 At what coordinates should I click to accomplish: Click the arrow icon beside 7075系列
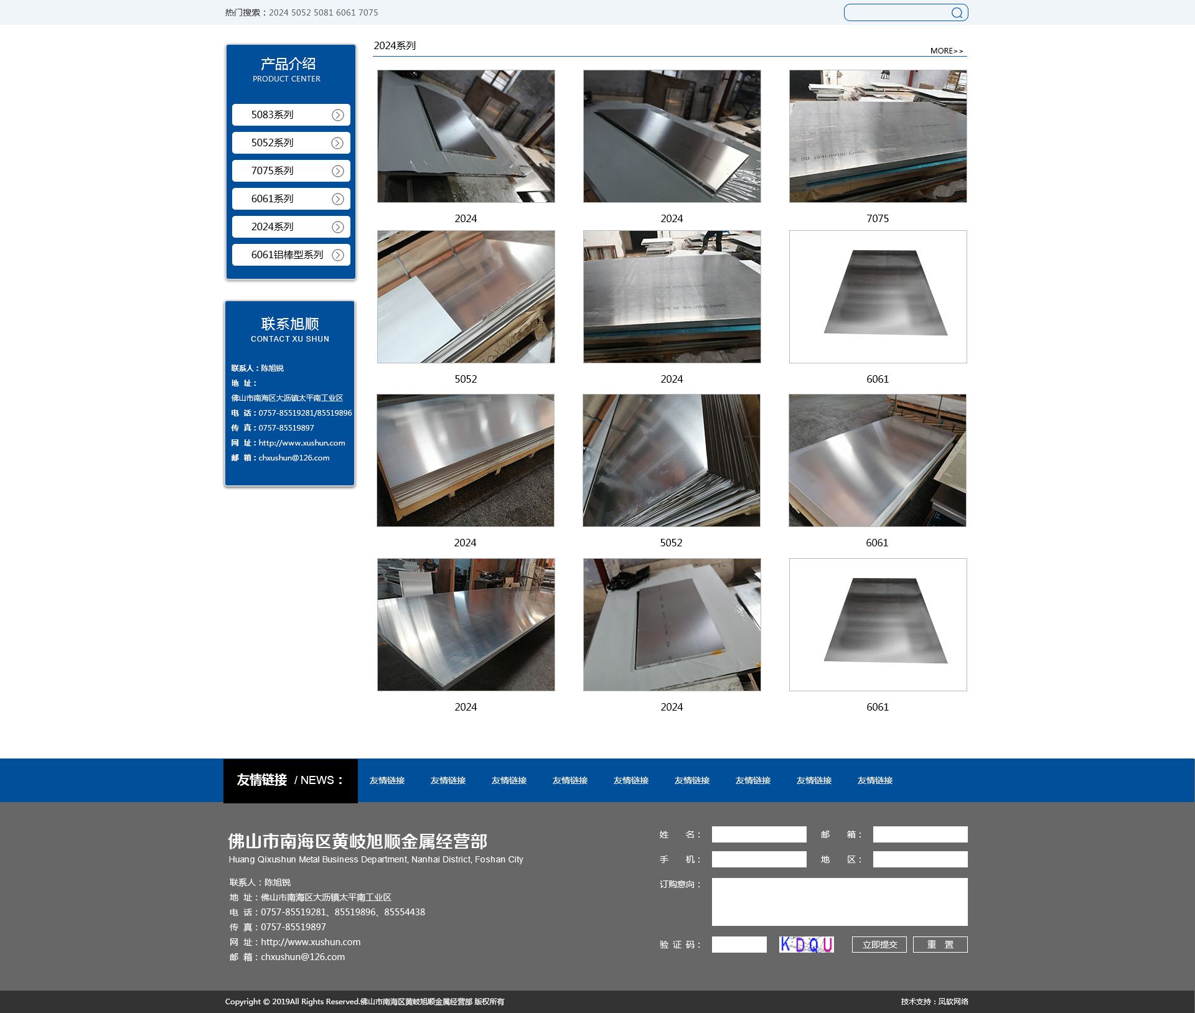pos(337,171)
